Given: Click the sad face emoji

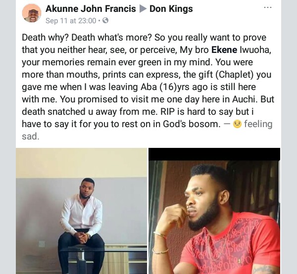Looking at the screenshot, I should [x=237, y=124].
